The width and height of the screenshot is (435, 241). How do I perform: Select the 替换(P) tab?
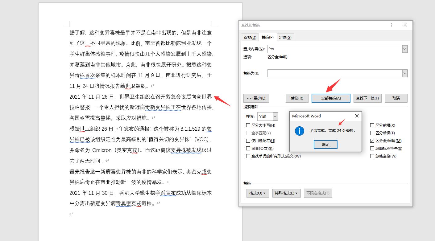tap(267, 37)
